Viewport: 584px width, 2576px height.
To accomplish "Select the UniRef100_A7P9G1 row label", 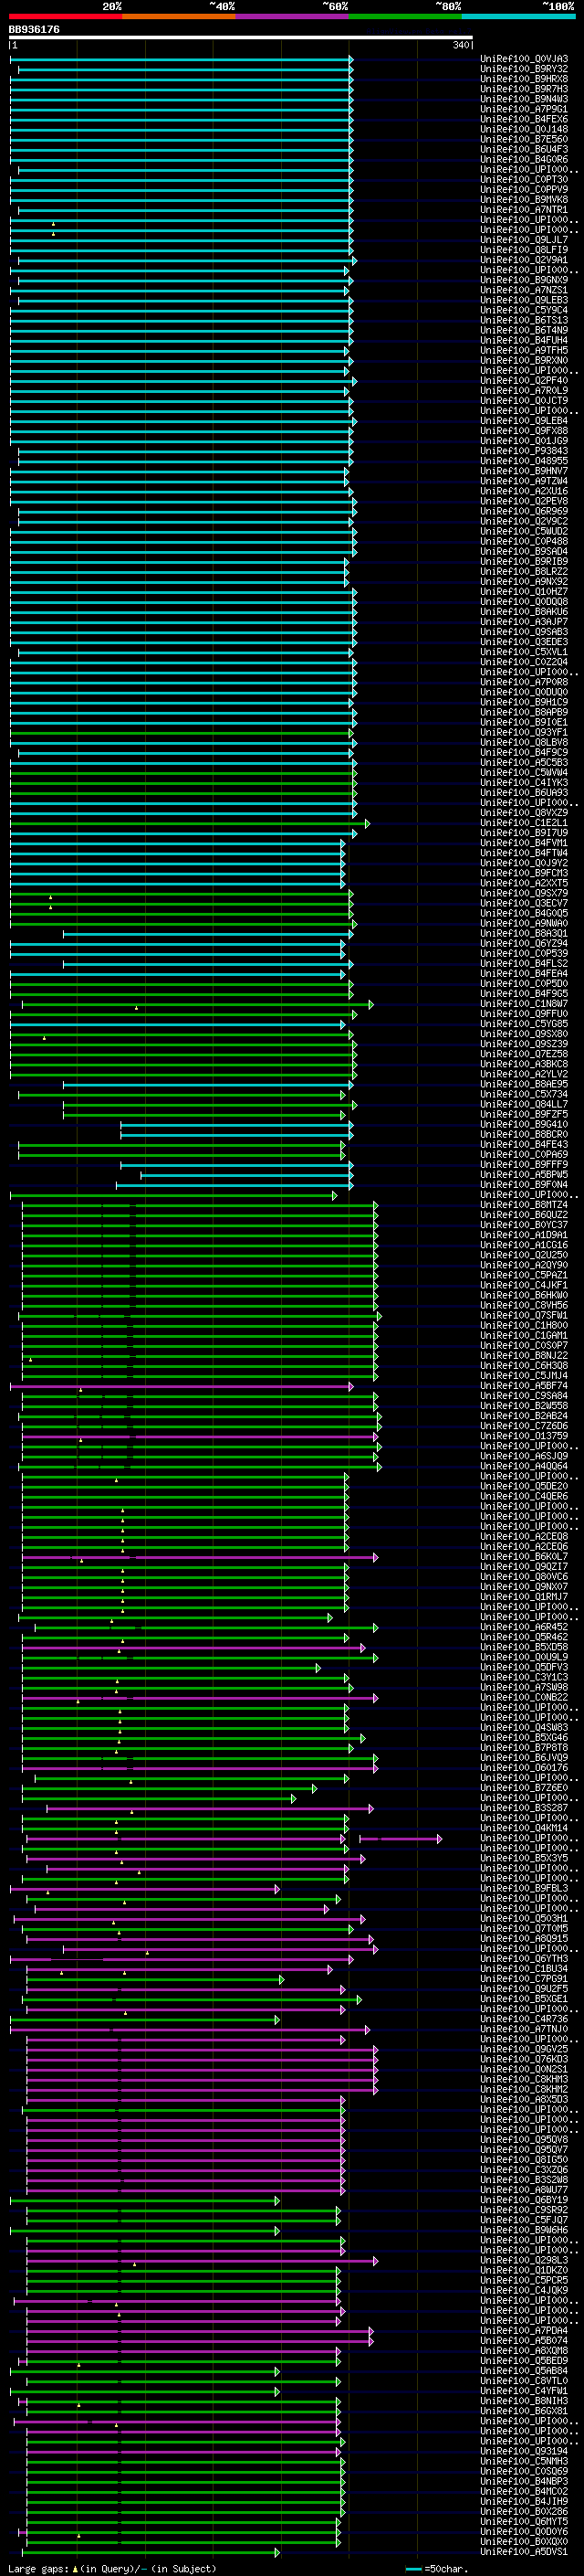I will [524, 109].
